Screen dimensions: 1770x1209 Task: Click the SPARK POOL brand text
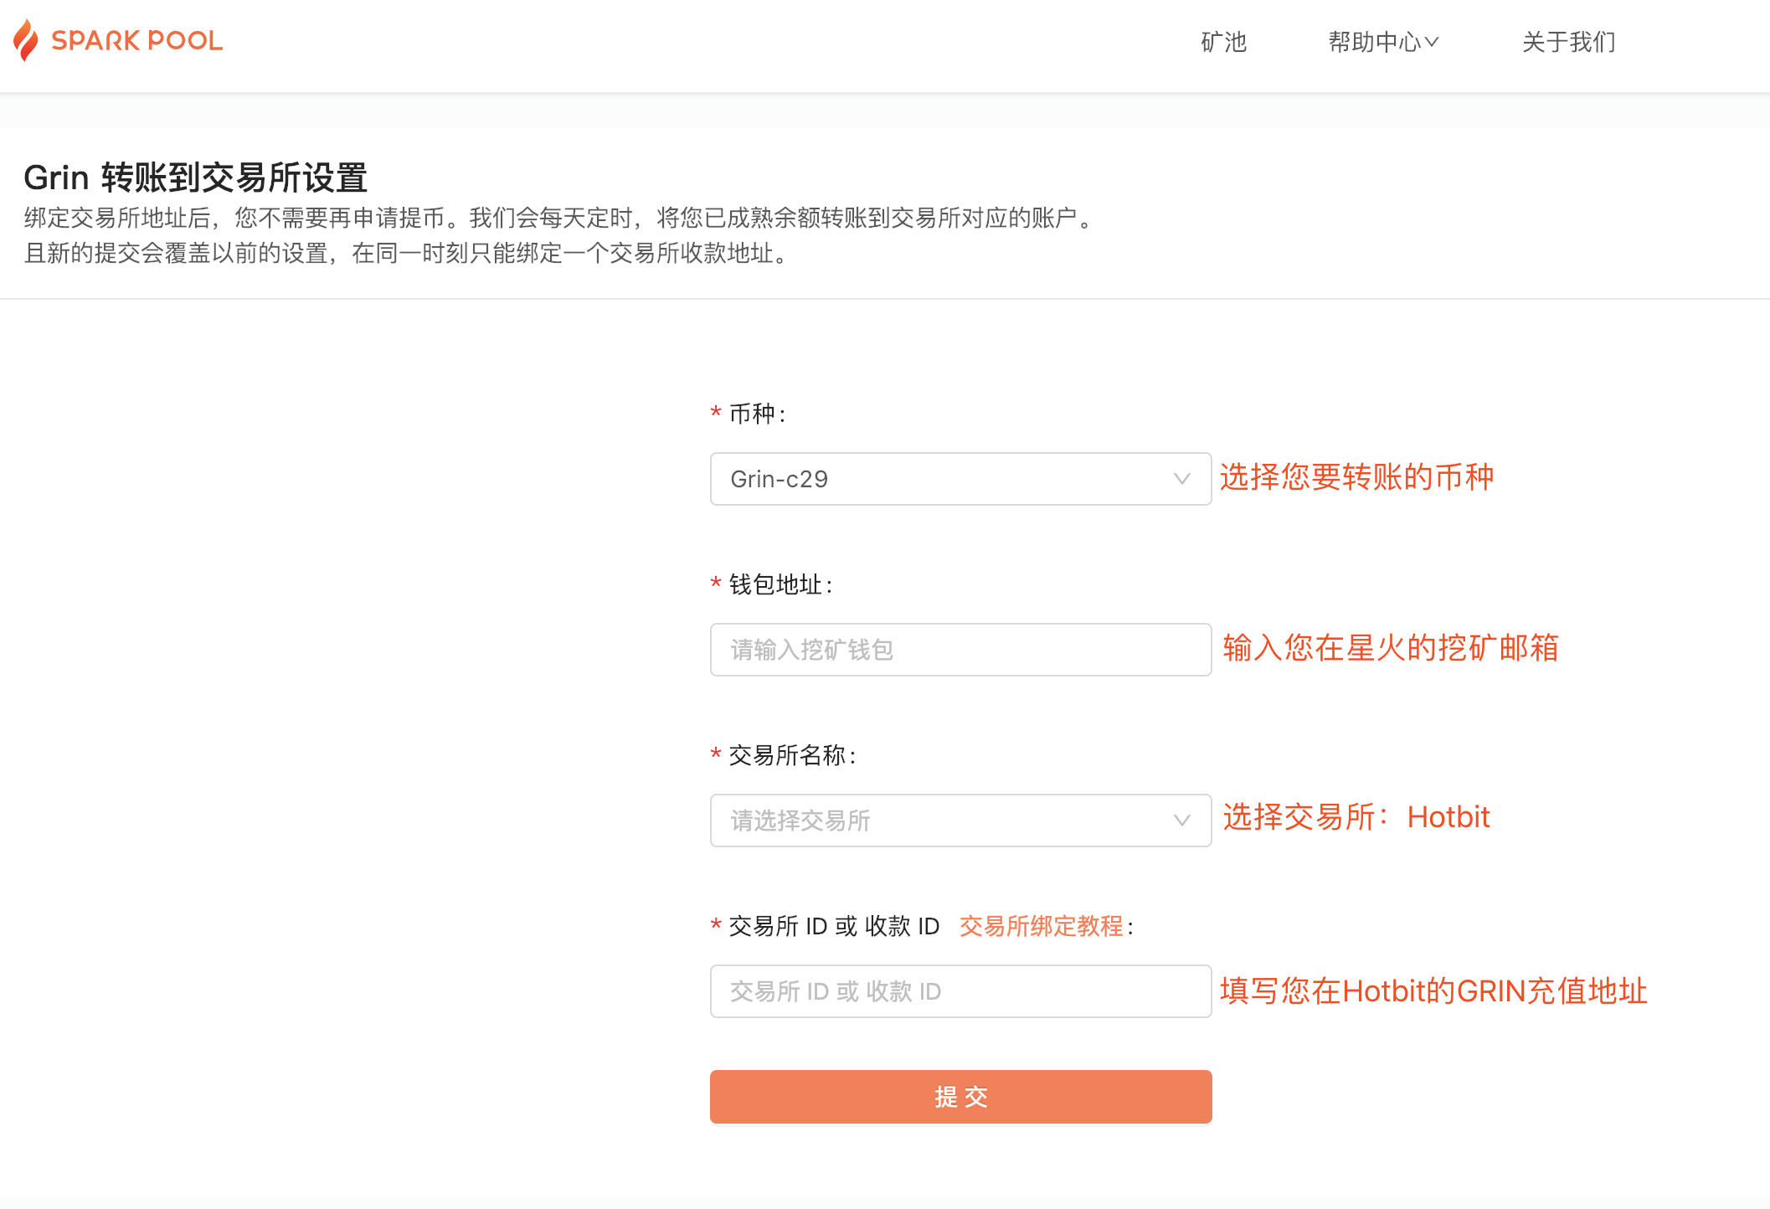pyautogui.click(x=137, y=40)
